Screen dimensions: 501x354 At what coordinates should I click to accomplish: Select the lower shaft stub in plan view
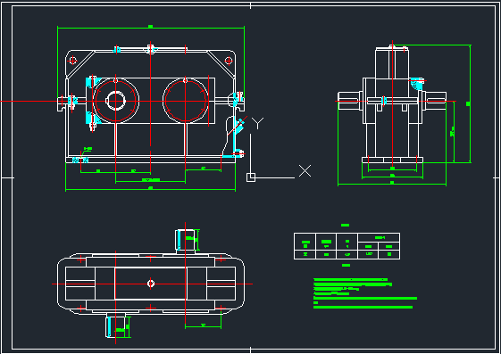coord(116,325)
